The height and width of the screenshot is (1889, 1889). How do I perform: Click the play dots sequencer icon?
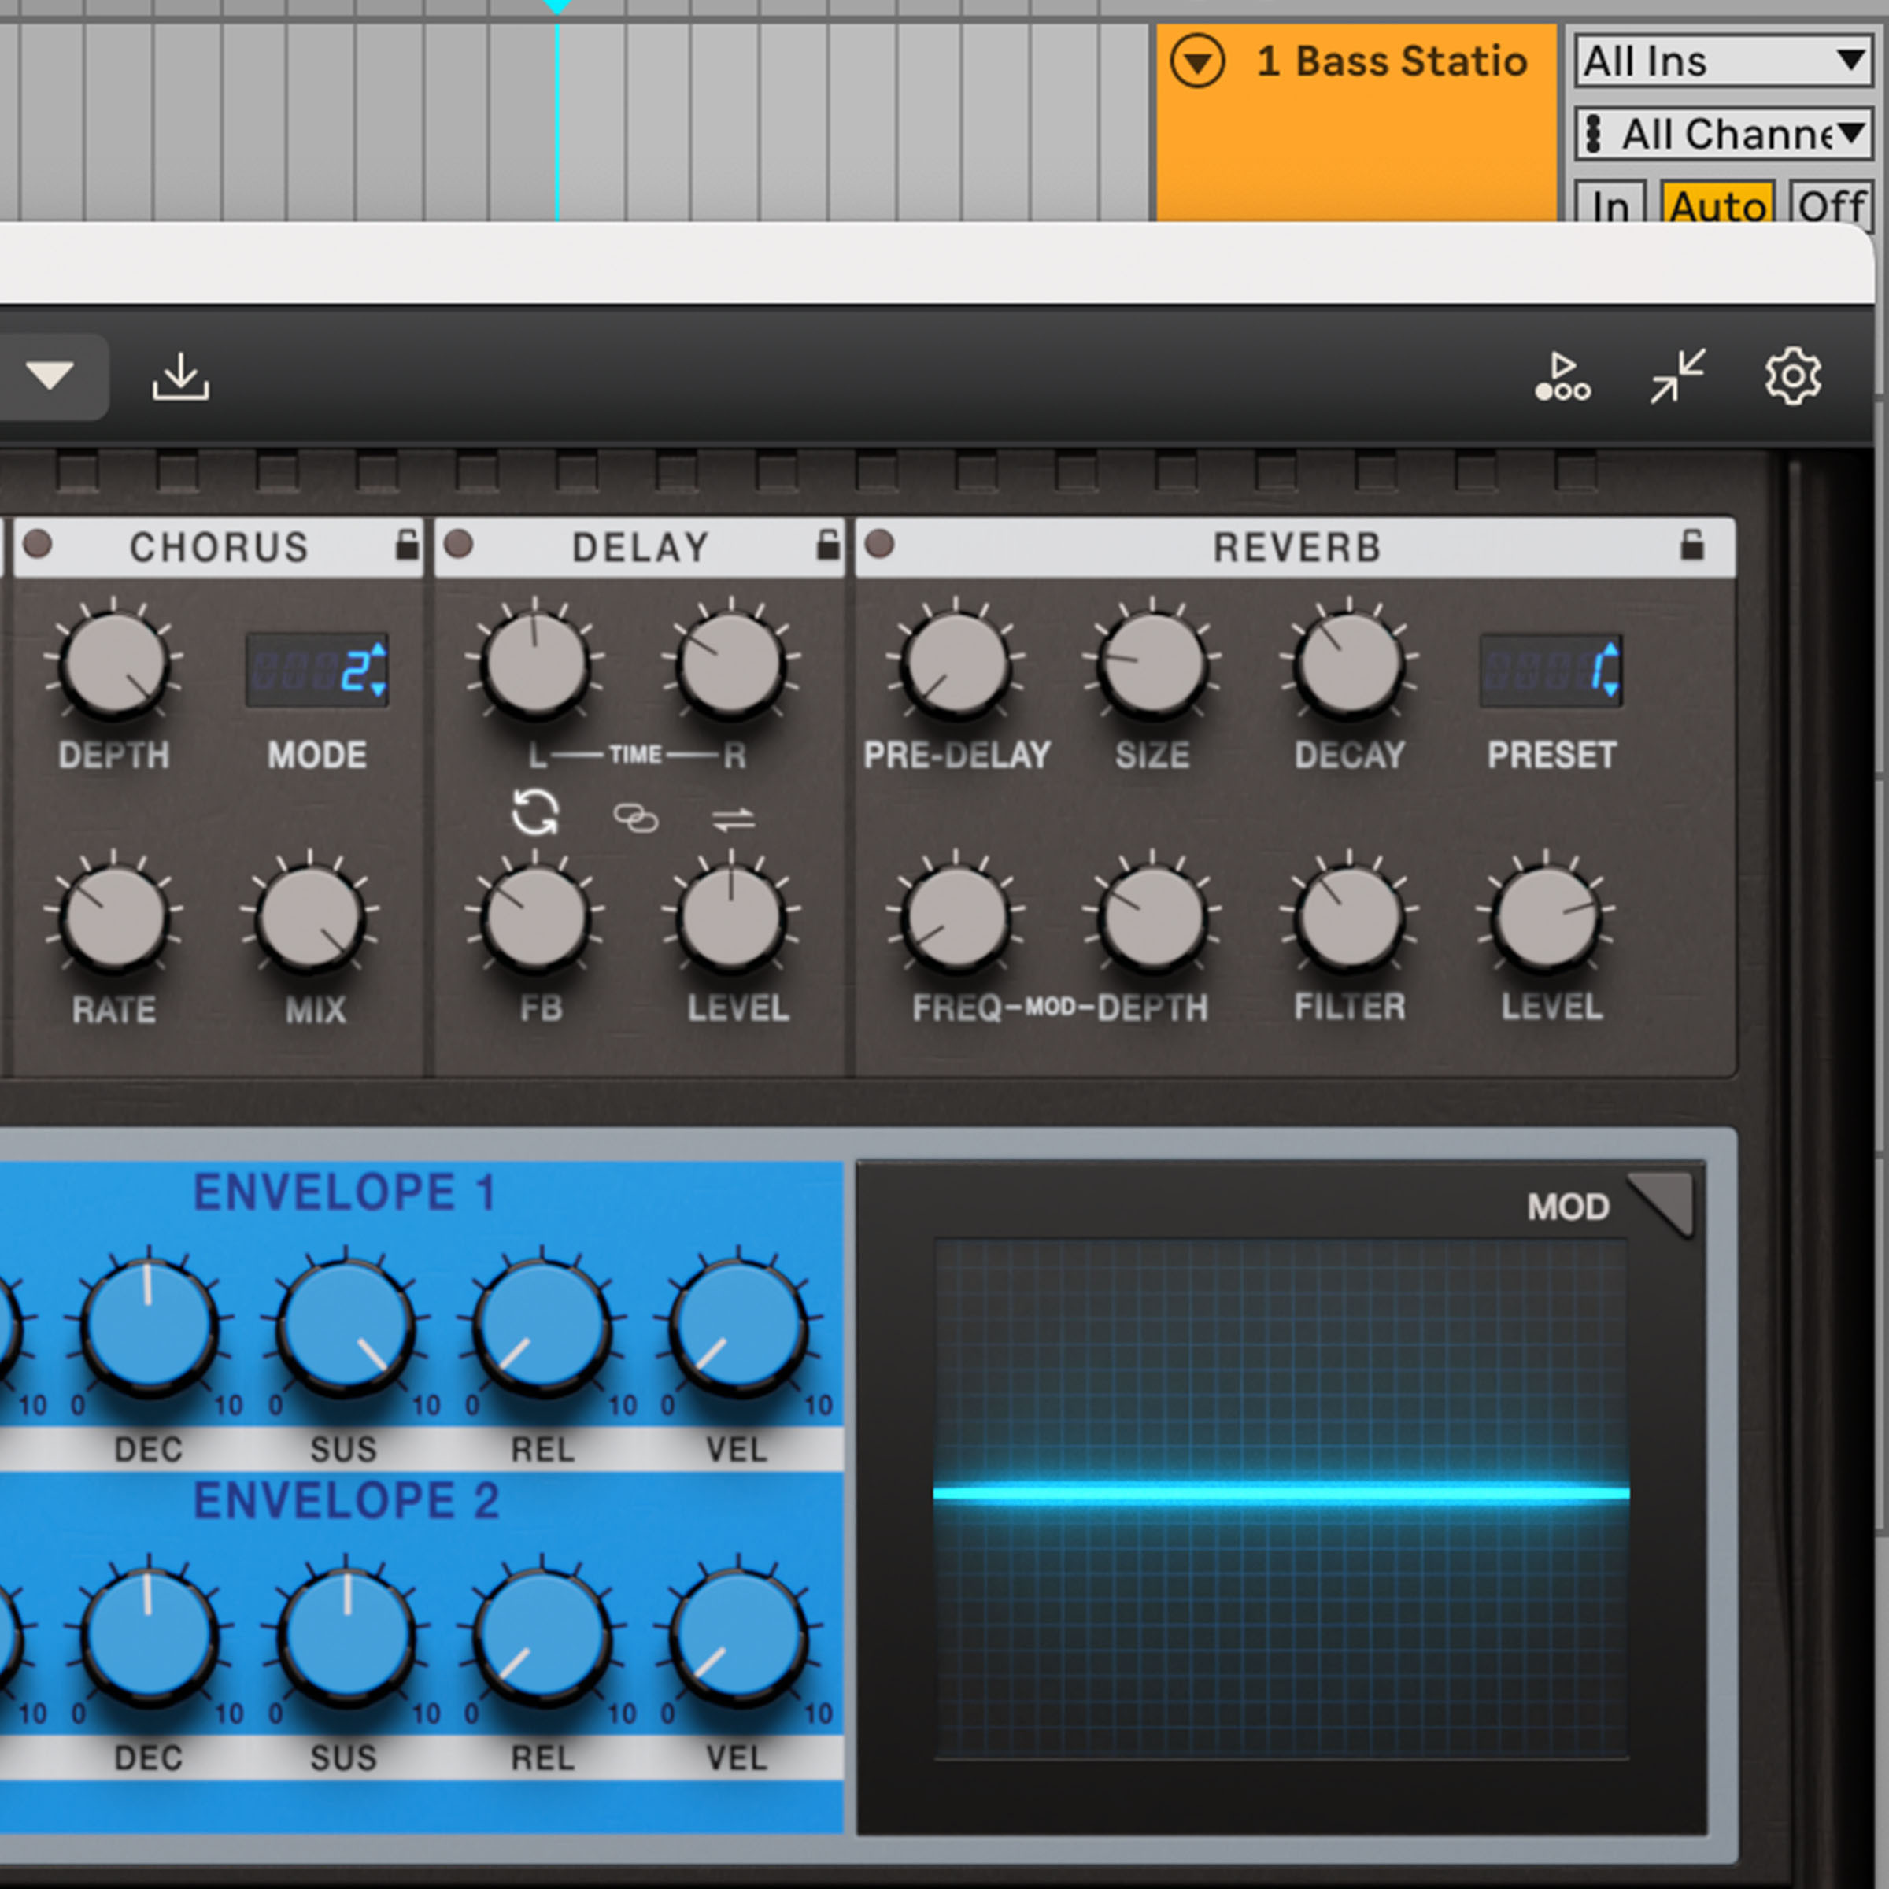[x=1562, y=378]
